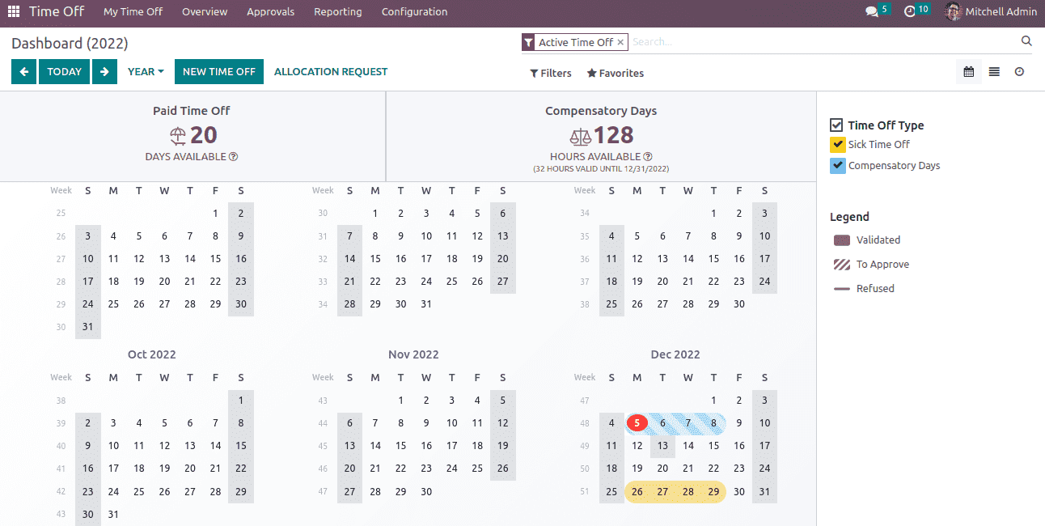Click December 27 in yellow sick time off
Screen dimensions: 1045x526
click(662, 492)
